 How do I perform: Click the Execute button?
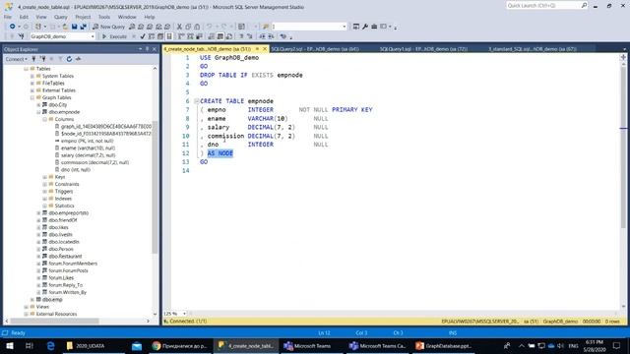tap(114, 36)
